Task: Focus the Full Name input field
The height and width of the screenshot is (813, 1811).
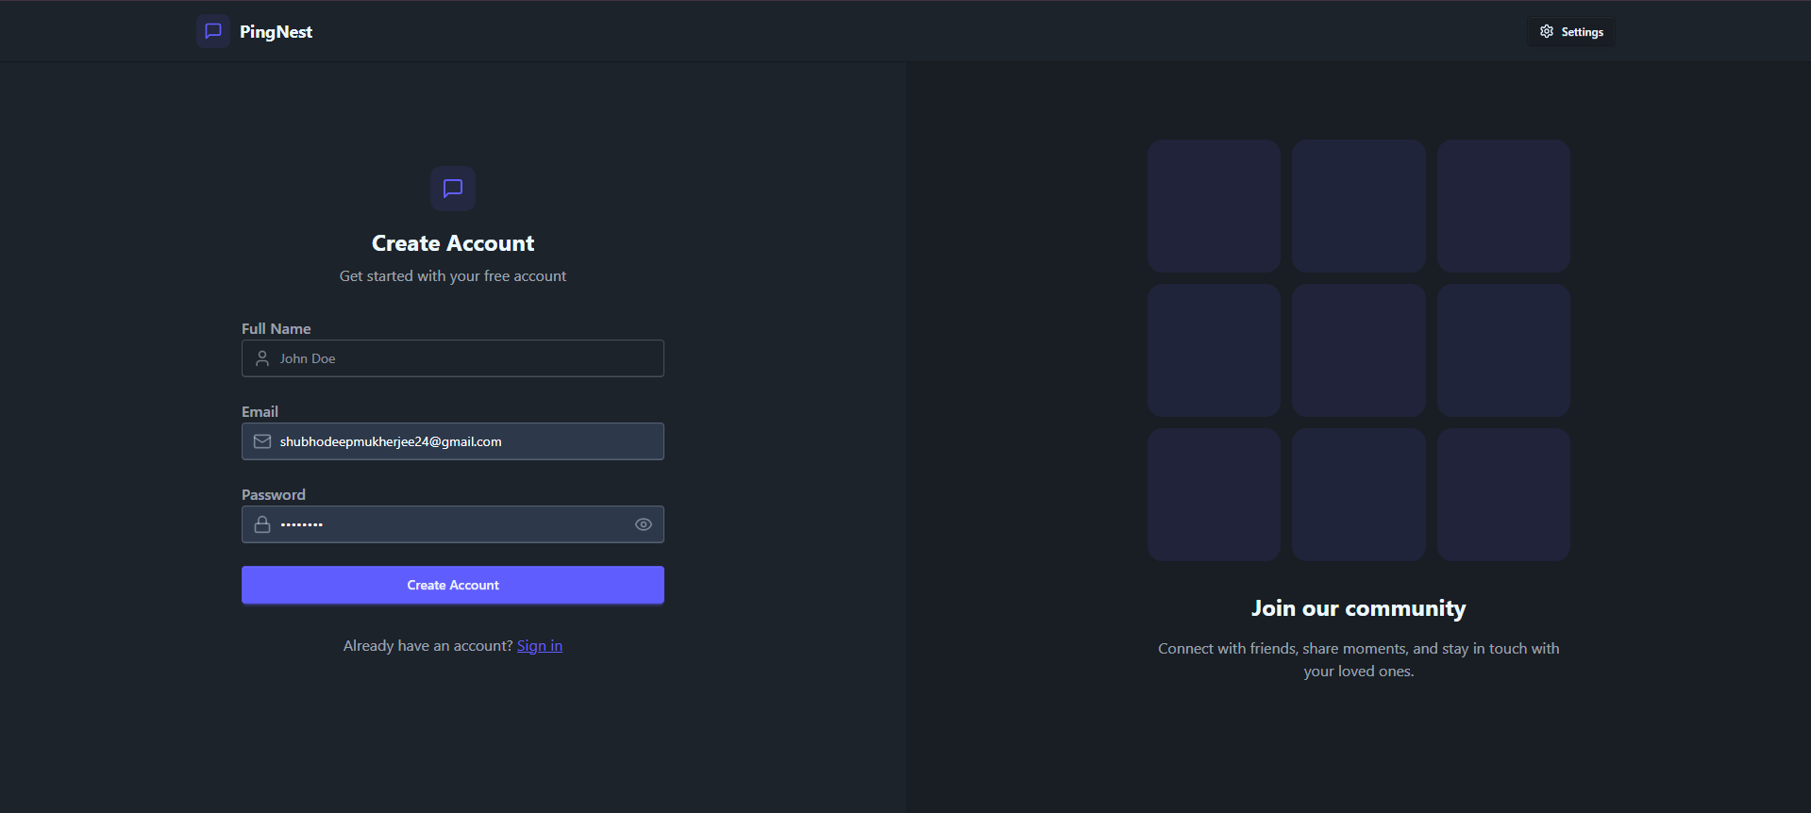Action: coord(453,358)
